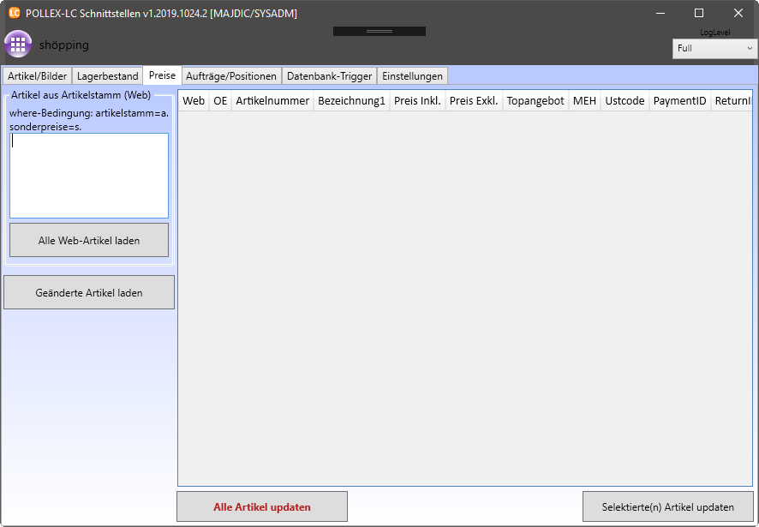Click the Bezeichnung1 column header
Image resolution: width=759 pixels, height=527 pixels.
[x=351, y=101]
